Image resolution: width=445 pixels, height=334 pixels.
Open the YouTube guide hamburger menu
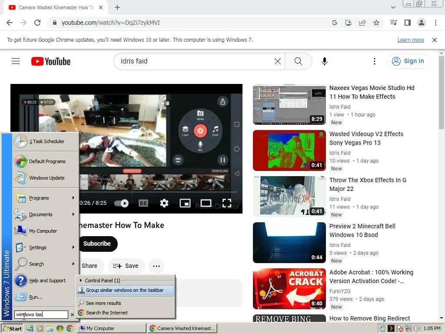(x=16, y=61)
